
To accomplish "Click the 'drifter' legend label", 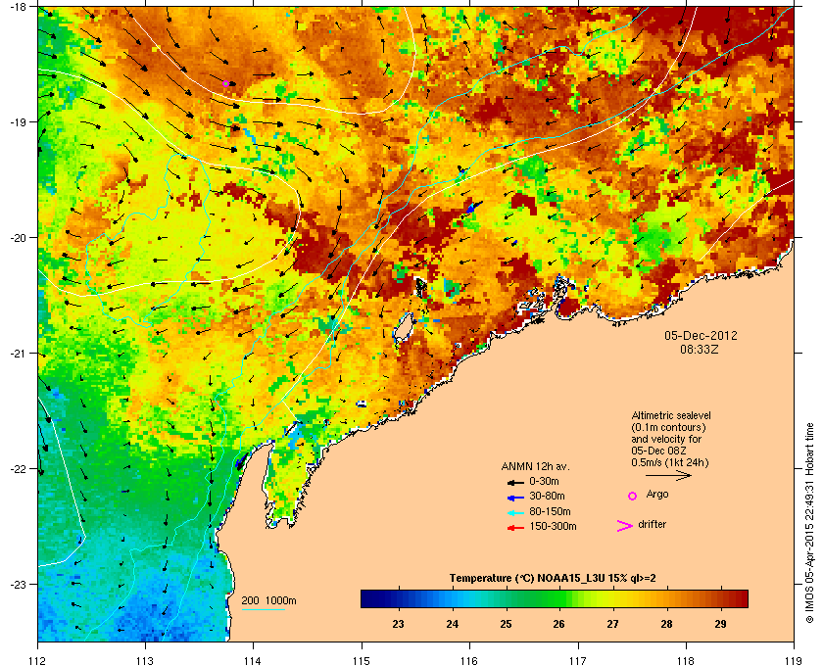I will point(652,524).
